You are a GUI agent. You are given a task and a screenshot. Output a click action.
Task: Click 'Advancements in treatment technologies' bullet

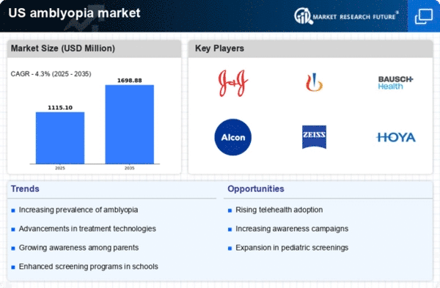point(87,229)
